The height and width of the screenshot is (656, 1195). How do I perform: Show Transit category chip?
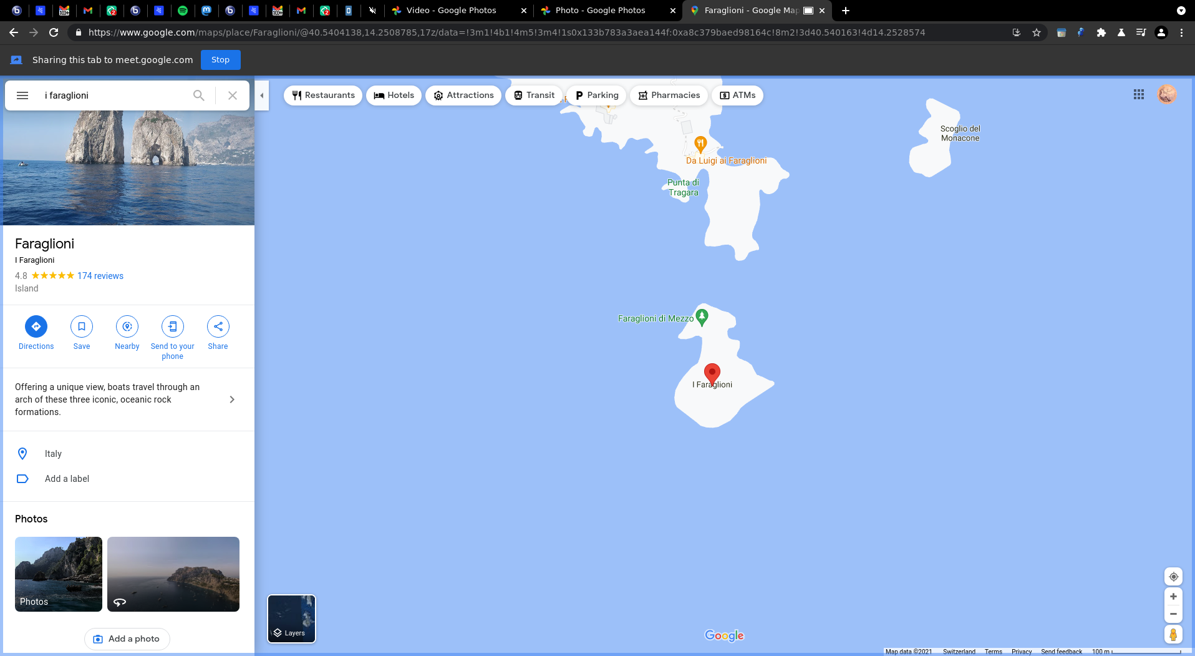coord(534,95)
